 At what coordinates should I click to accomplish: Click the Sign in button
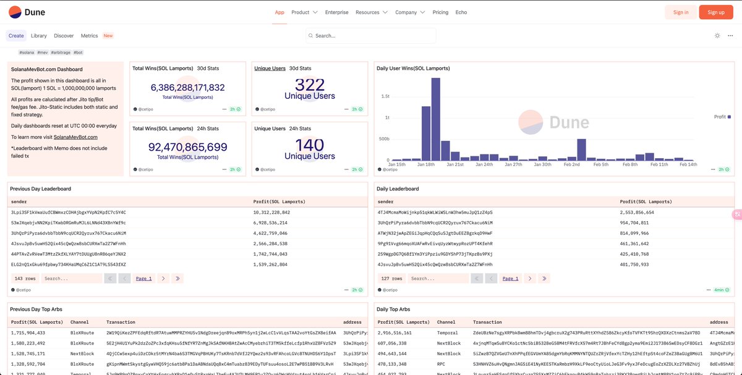(x=681, y=12)
